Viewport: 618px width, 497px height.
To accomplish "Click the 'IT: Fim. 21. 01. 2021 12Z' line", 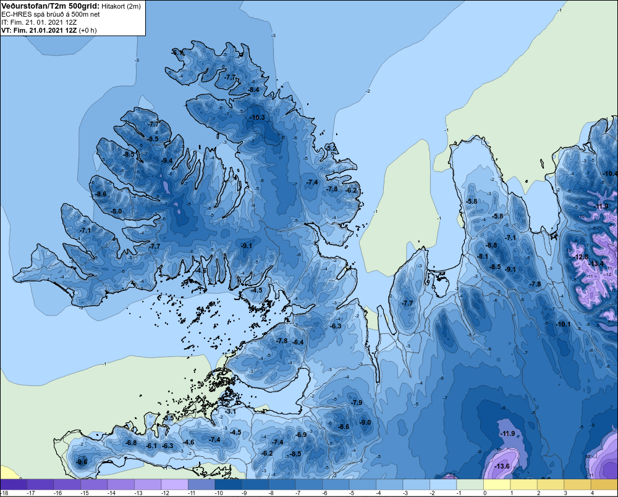I will [38, 22].
